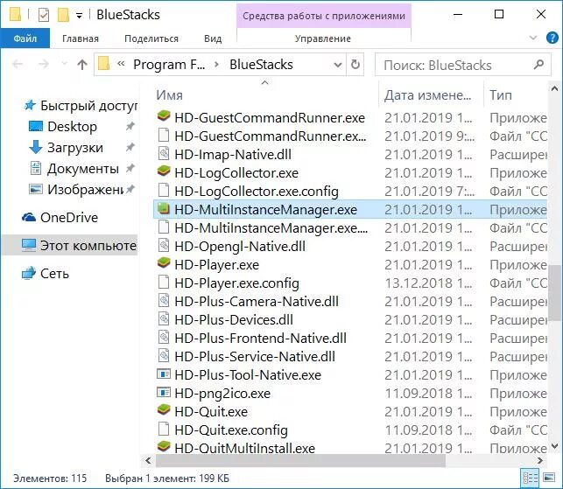Refresh the BlueStacks folder view
Viewport: 563px width, 489px height.
pos(355,65)
